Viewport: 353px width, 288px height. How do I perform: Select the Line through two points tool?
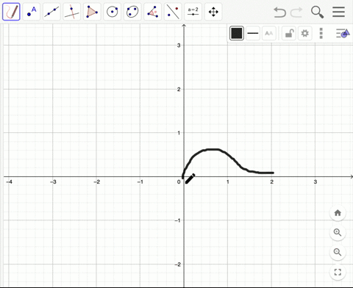coord(51,12)
